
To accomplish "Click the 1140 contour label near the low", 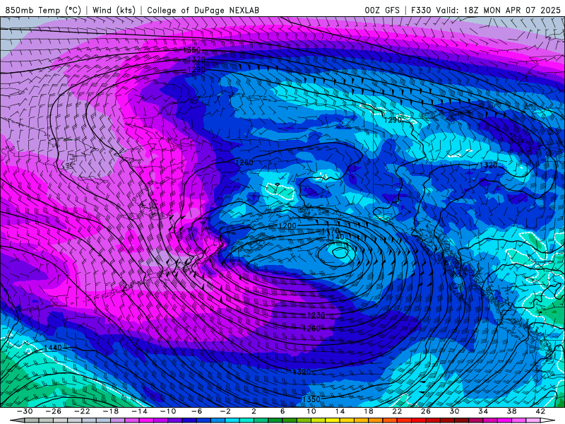I will click(x=335, y=237).
